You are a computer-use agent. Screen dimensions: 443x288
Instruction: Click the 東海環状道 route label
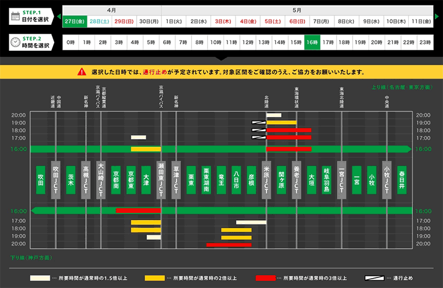[x=296, y=98]
